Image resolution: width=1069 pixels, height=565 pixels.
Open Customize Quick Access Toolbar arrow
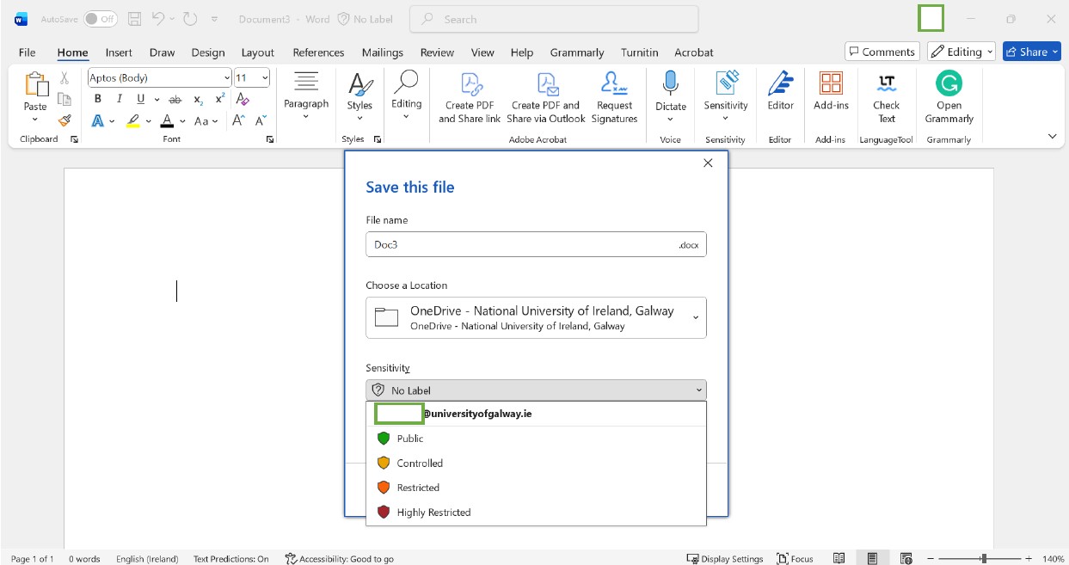(214, 19)
